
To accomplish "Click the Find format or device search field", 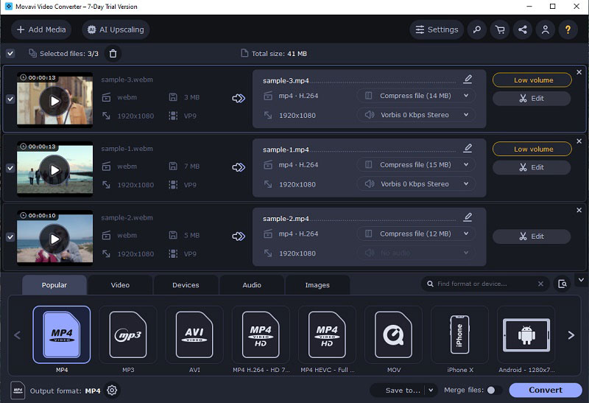I will coord(485,284).
